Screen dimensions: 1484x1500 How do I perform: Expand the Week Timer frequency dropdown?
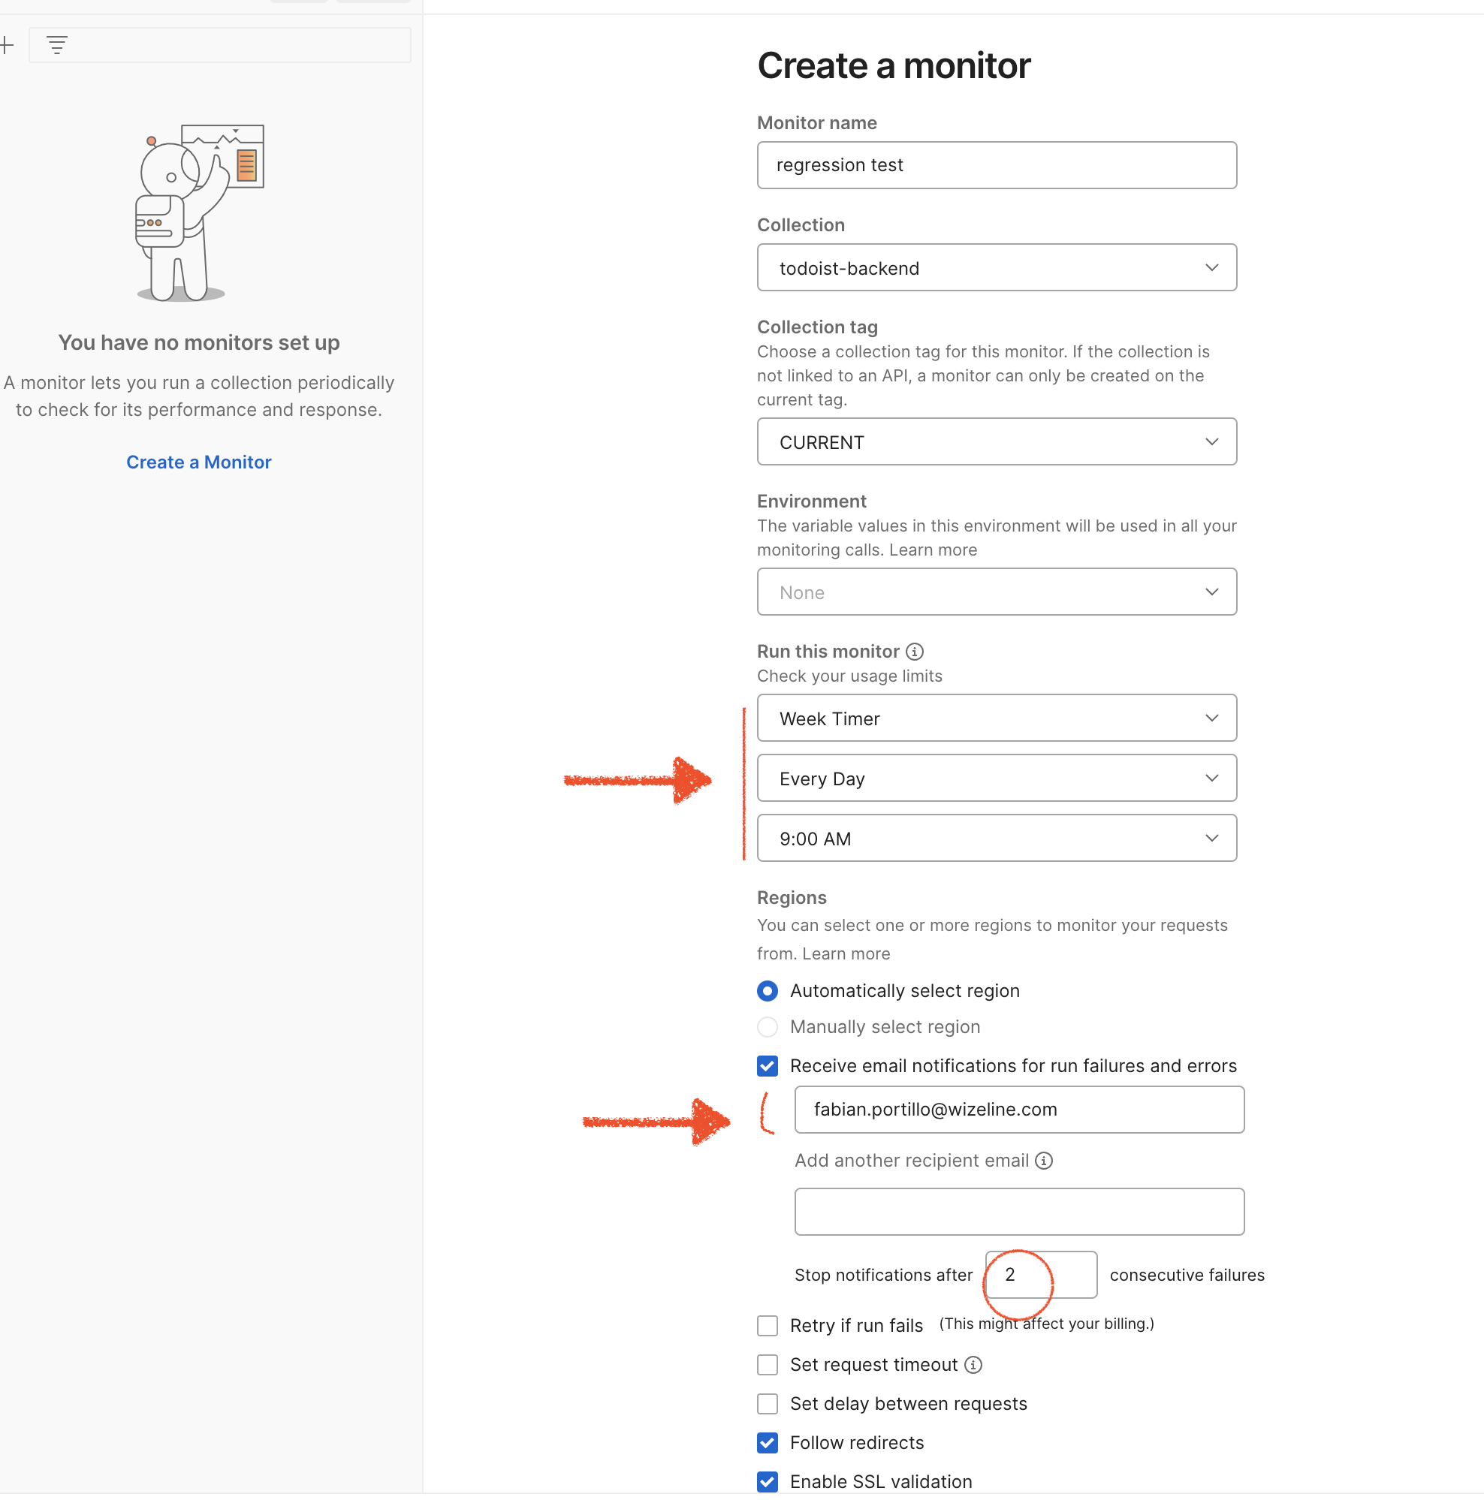click(997, 718)
